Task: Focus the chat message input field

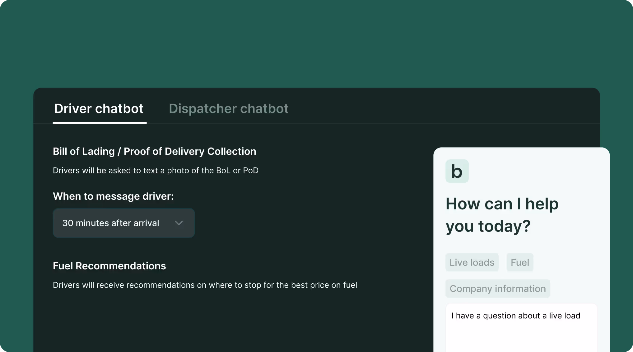Action: [521, 334]
